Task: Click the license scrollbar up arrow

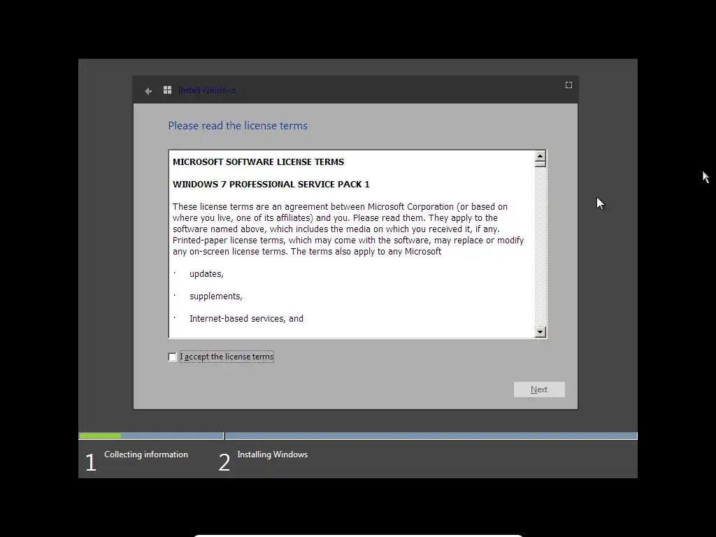Action: point(540,156)
